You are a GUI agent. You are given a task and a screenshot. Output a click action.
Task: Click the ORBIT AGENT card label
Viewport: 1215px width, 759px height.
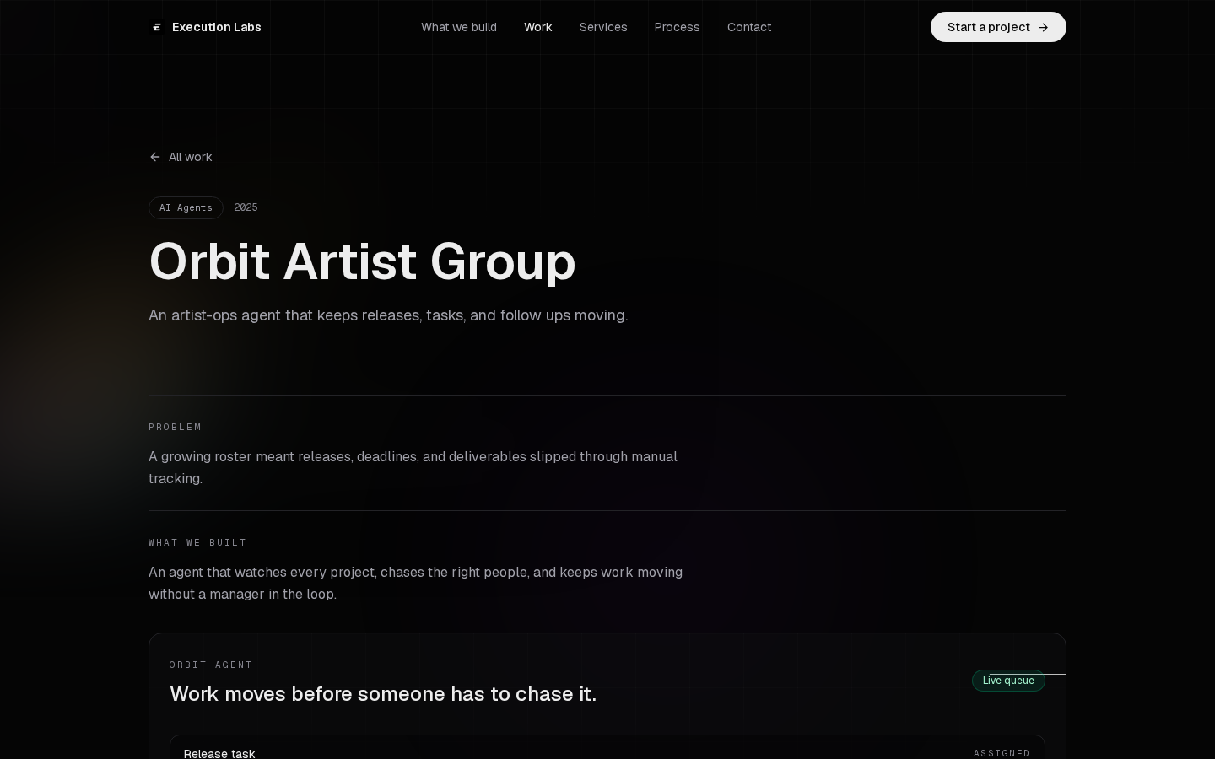click(x=211, y=665)
